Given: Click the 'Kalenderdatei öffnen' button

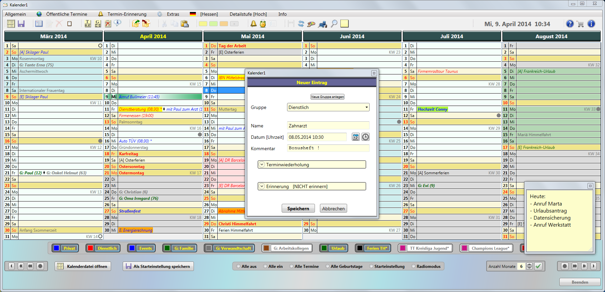Looking at the screenshot, I should [x=83, y=266].
